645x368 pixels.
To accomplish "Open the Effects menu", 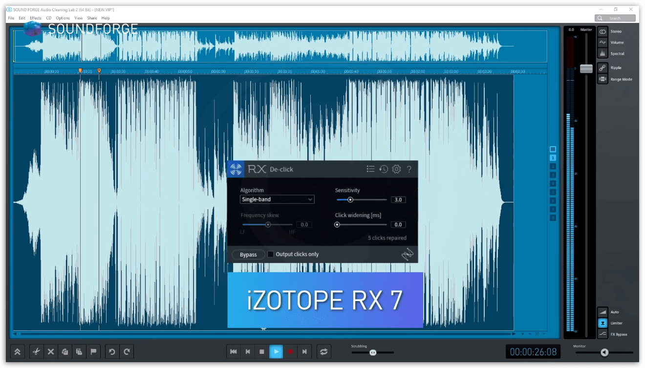I will [x=35, y=18].
